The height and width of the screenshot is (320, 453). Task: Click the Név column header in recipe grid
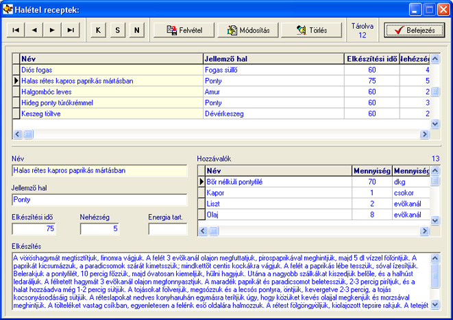(x=112, y=59)
